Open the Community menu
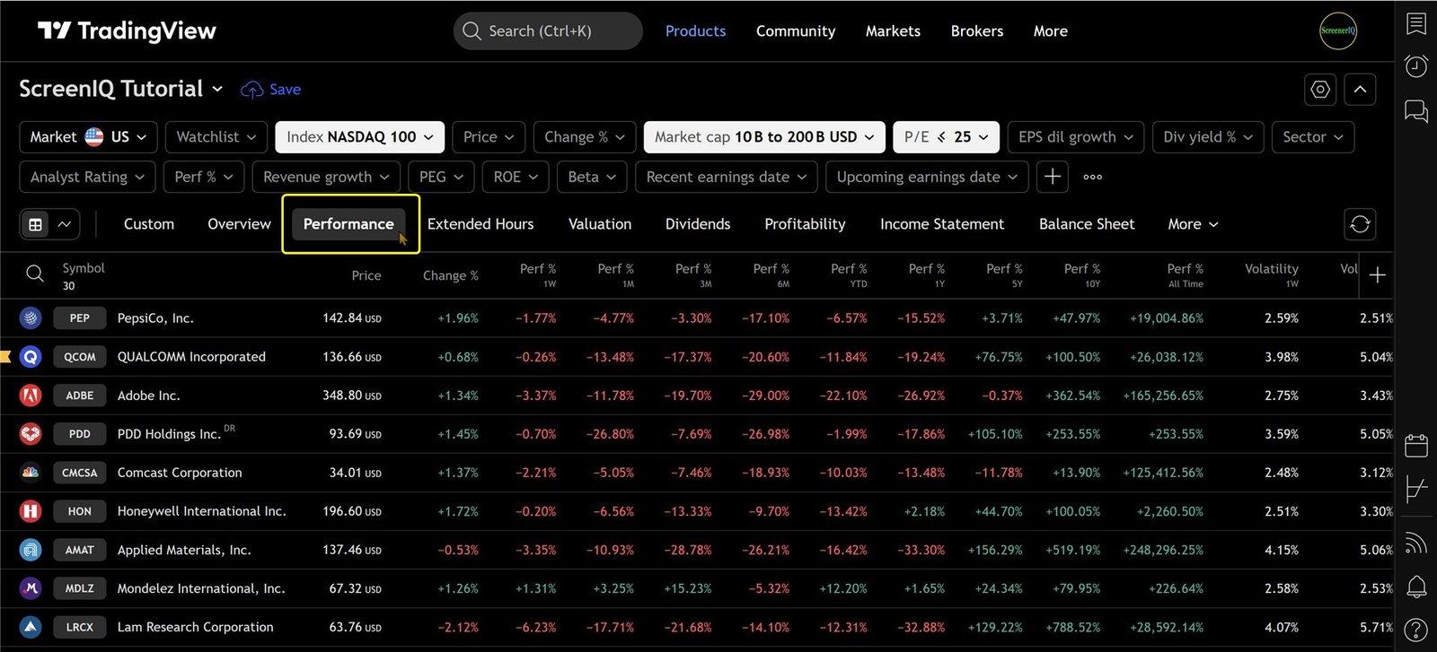Viewport: 1437px width, 652px height. 796,31
